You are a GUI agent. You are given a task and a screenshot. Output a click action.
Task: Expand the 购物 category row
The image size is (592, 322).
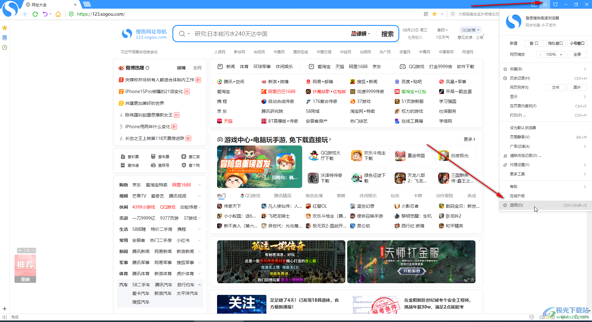(x=199, y=185)
